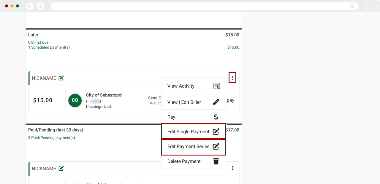The image size is (380, 184).
Task: Open the kebab menu on the Later payment card
Action: 232,77
